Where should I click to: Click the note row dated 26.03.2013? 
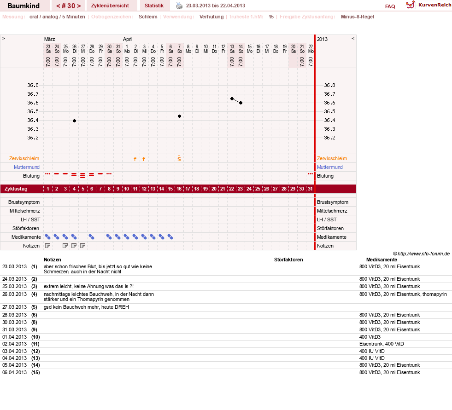pyautogui.click(x=226, y=297)
